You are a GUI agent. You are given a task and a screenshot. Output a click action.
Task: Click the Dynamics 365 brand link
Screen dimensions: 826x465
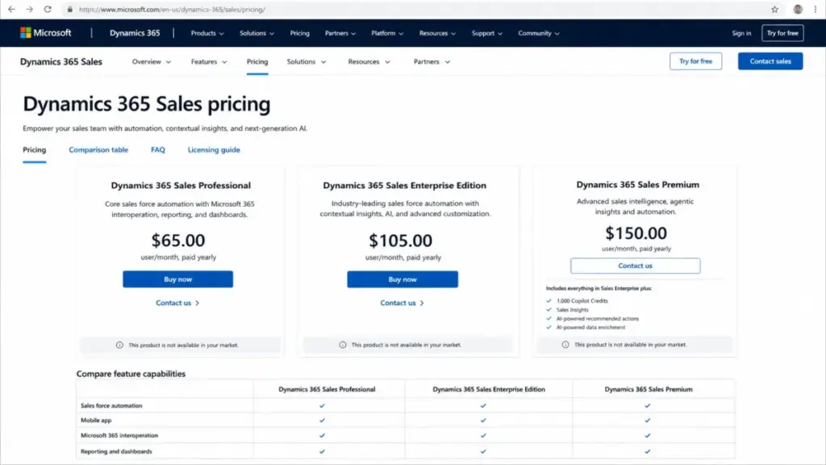coord(135,32)
